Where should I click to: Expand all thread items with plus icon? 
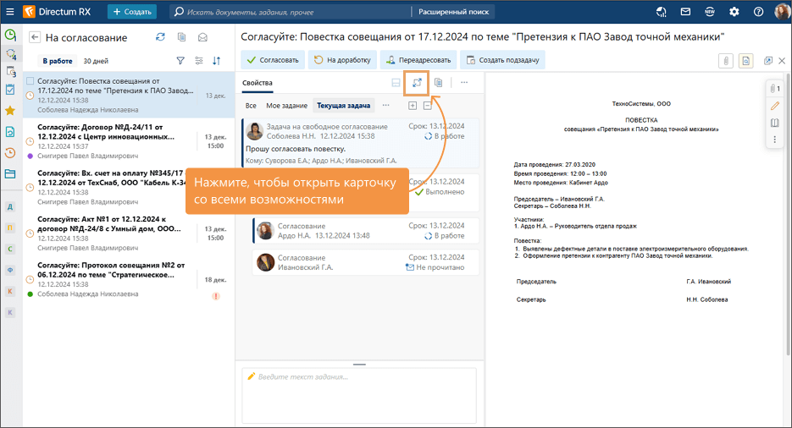(x=413, y=106)
